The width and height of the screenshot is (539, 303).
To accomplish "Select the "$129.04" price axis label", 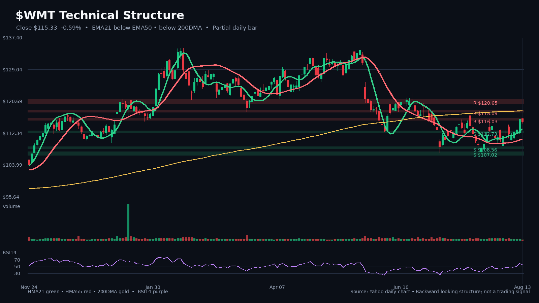I will 12,70.
